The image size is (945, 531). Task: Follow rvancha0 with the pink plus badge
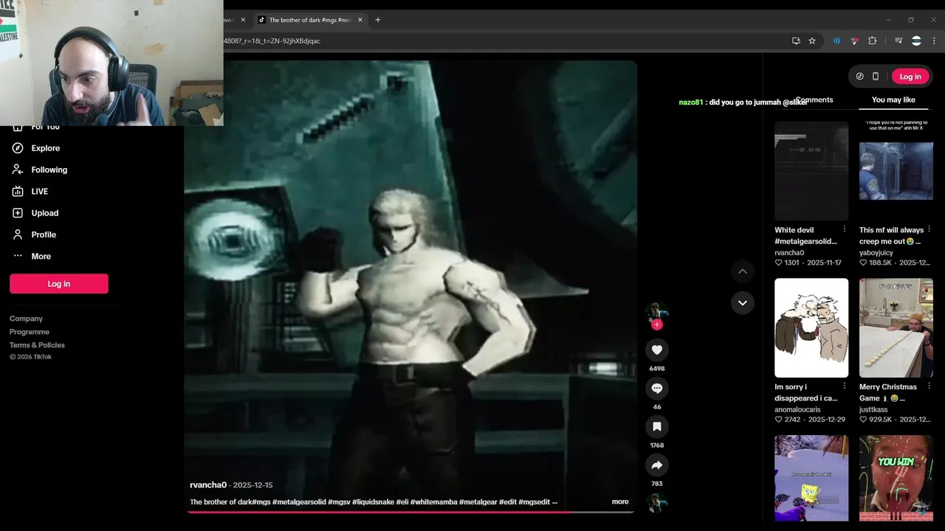(x=657, y=324)
